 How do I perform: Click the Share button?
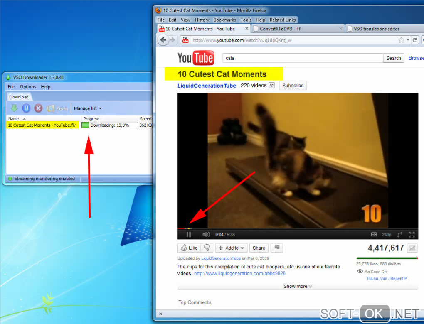click(259, 248)
